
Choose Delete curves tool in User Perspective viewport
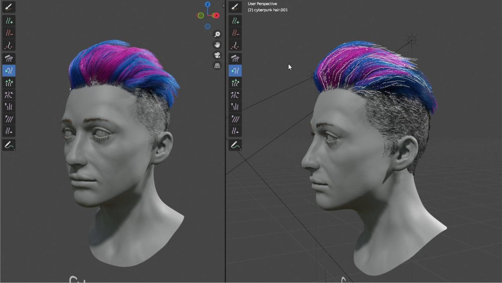point(235,33)
